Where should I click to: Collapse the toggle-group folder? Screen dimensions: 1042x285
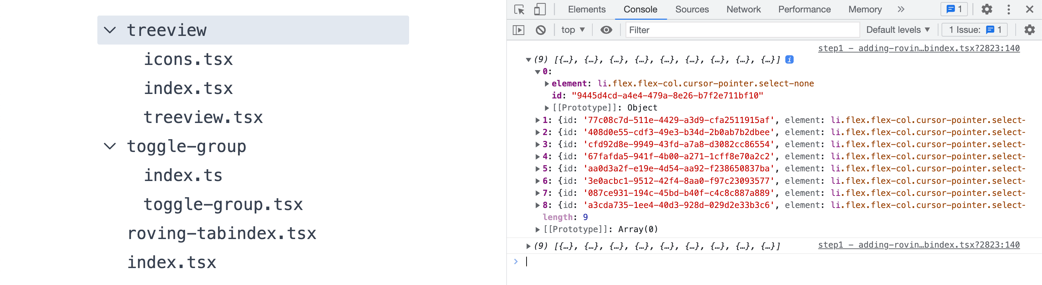point(110,146)
